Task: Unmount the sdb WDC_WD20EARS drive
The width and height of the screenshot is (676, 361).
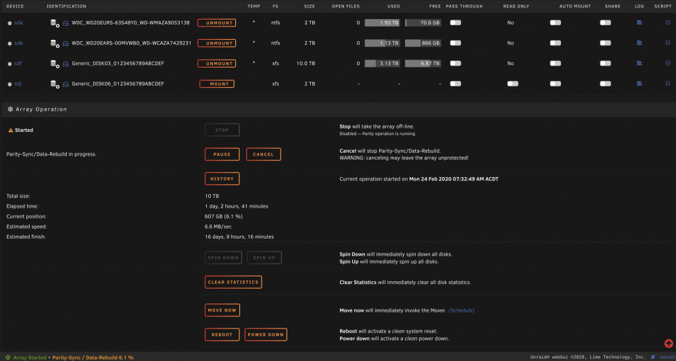Action: pyautogui.click(x=217, y=43)
